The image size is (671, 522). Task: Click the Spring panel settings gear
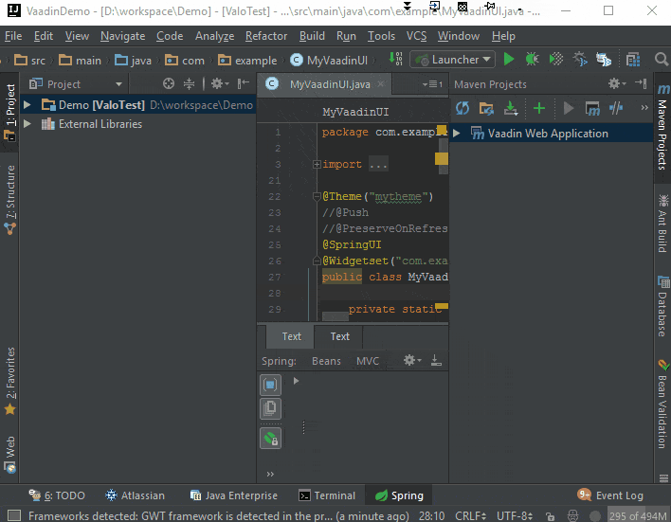click(x=409, y=361)
